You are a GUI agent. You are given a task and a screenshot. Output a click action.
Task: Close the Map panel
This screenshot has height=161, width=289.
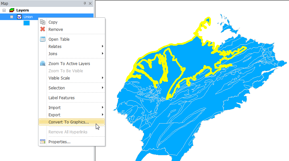[90, 3]
